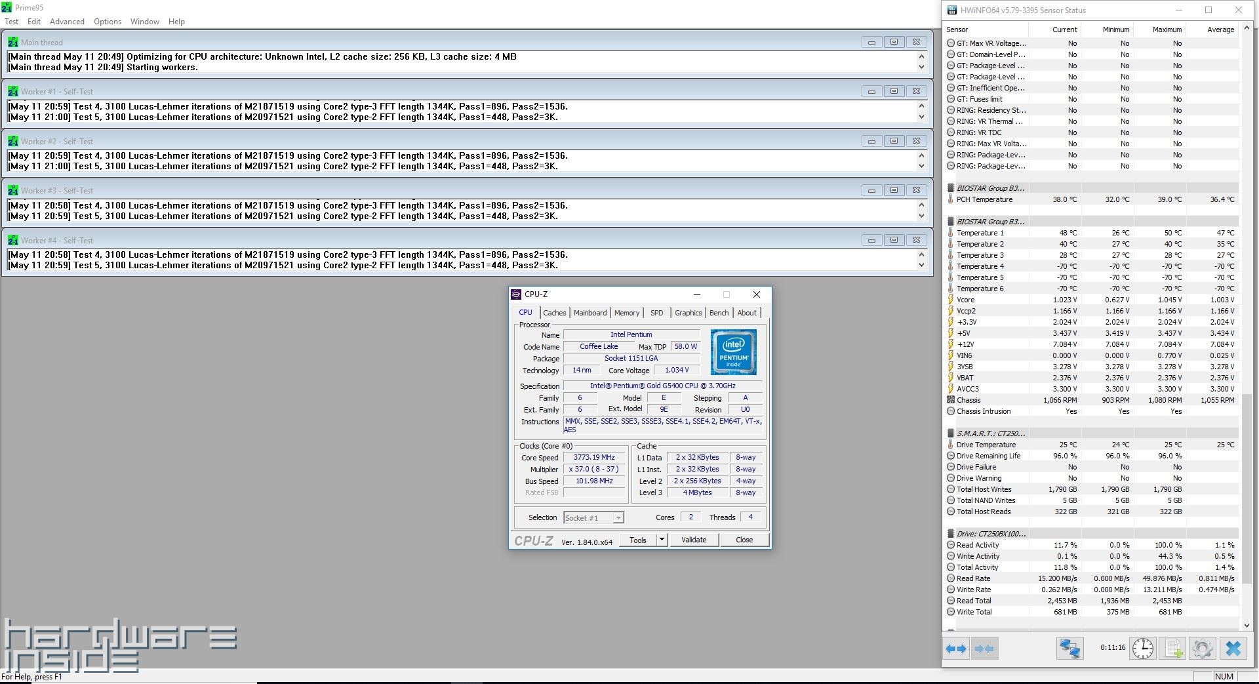This screenshot has width=1259, height=684.
Task: Close sensors using the blue X icon
Action: click(1233, 649)
